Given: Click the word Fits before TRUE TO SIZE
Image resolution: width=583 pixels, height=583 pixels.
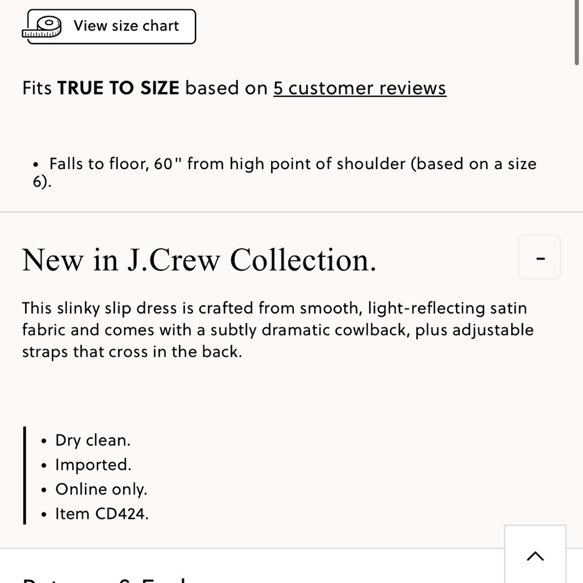Looking at the screenshot, I should [x=37, y=89].
